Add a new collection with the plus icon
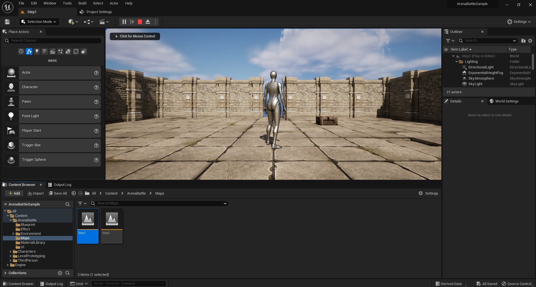Image resolution: width=536 pixels, height=287 pixels. coord(60,273)
